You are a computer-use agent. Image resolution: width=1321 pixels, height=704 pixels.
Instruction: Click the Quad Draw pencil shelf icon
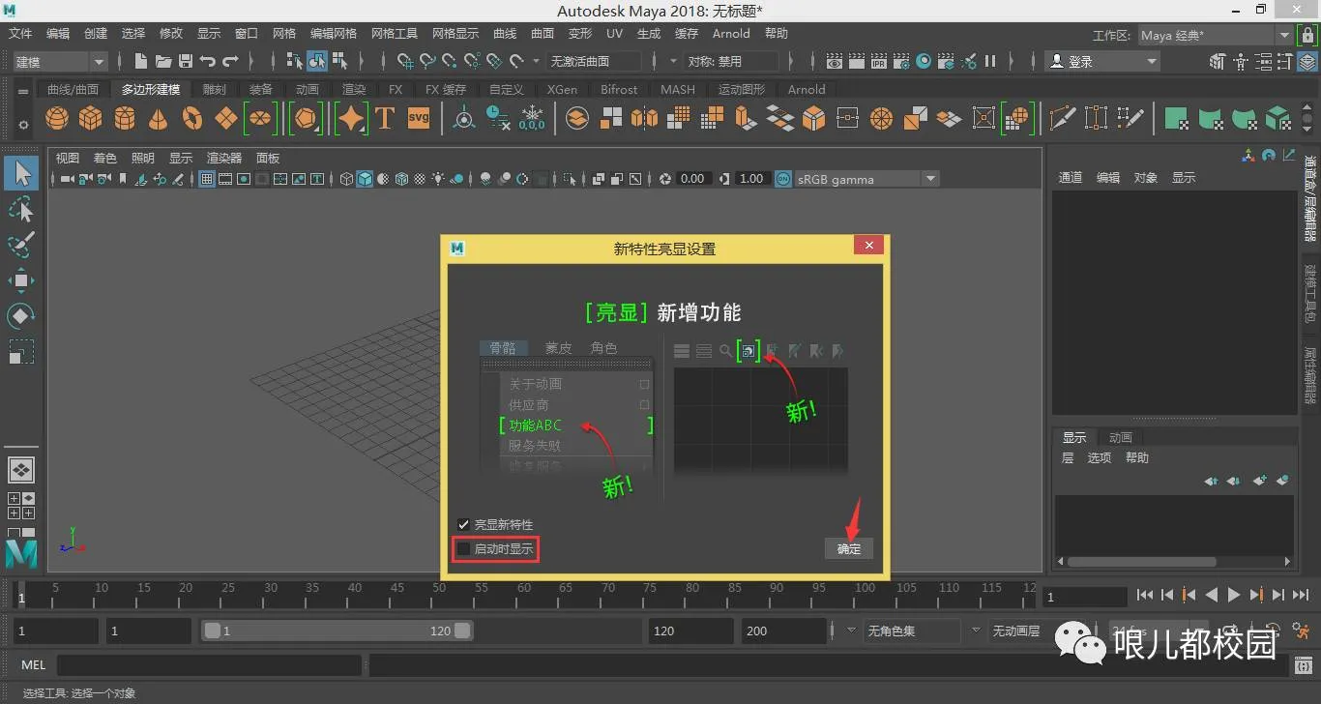(x=1130, y=118)
